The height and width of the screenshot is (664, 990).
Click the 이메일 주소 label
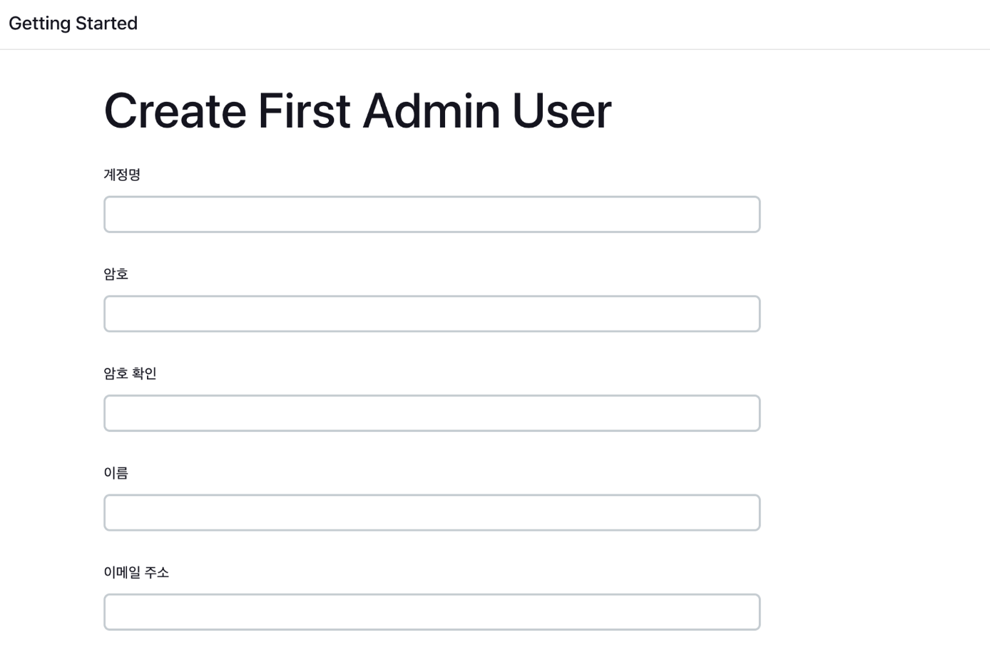[x=136, y=572]
